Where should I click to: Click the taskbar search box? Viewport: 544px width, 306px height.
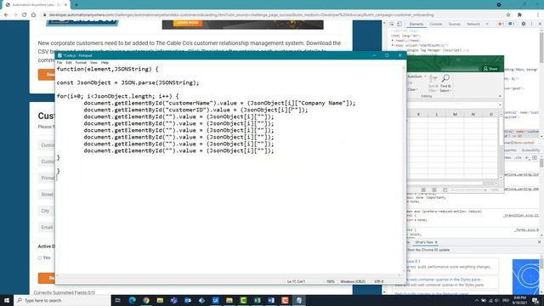[x=62, y=300]
